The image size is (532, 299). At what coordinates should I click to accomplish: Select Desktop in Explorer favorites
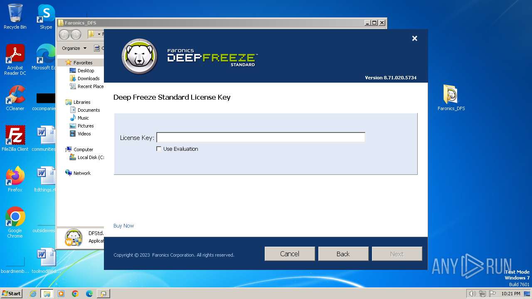point(82,71)
